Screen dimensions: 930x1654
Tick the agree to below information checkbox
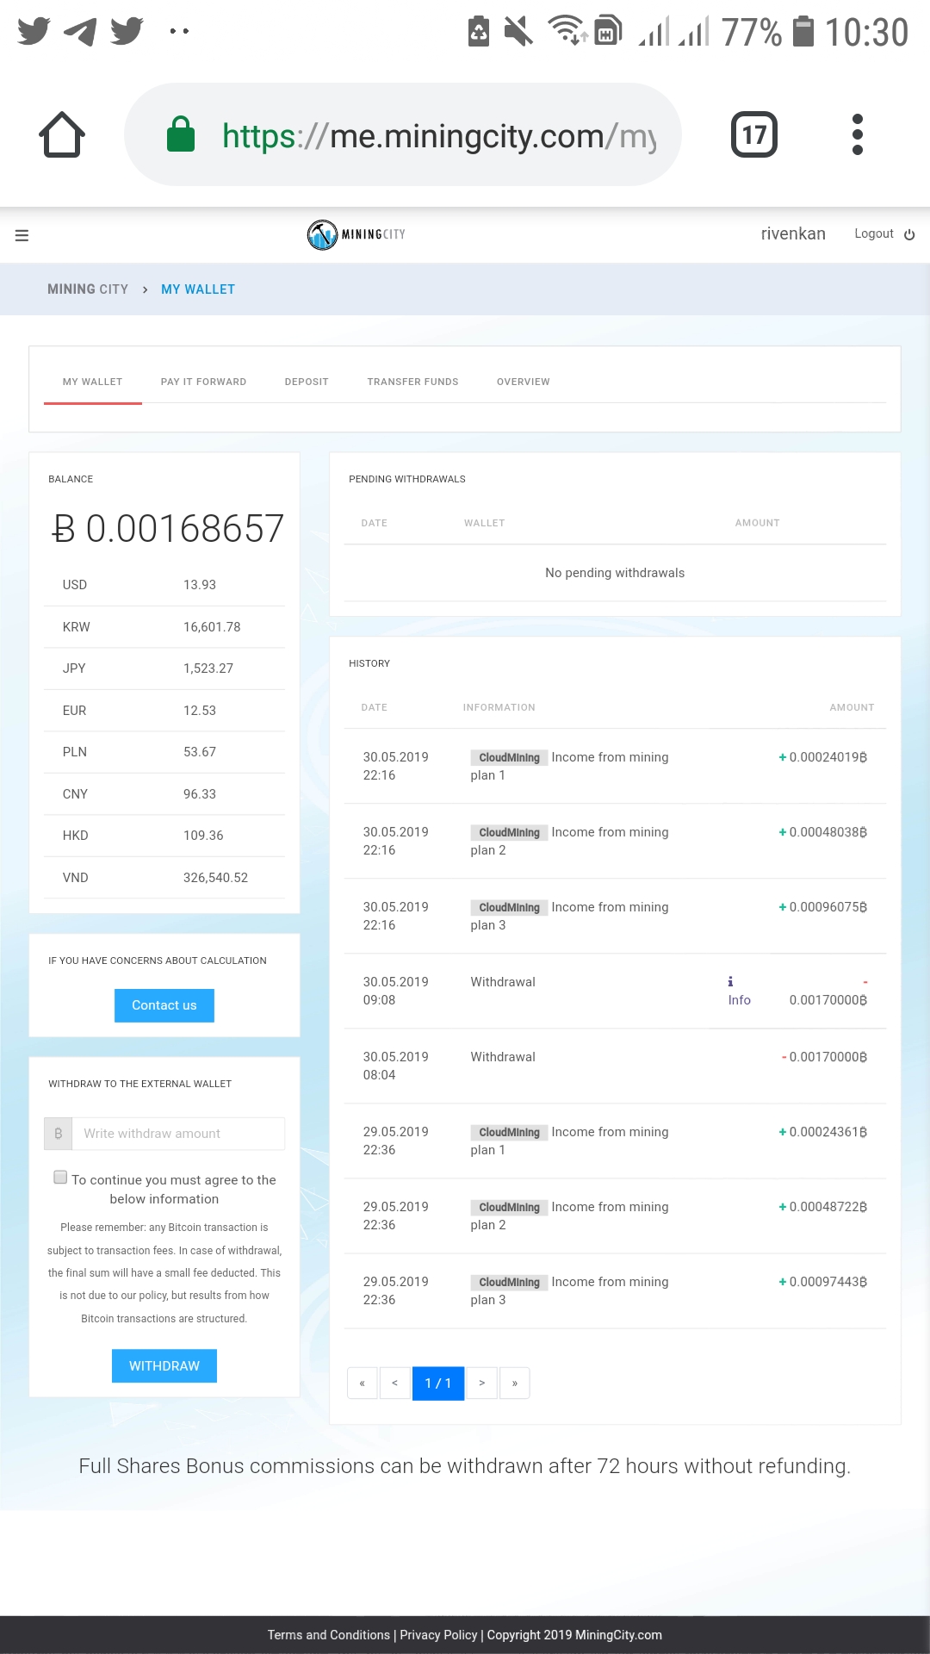coord(60,1177)
